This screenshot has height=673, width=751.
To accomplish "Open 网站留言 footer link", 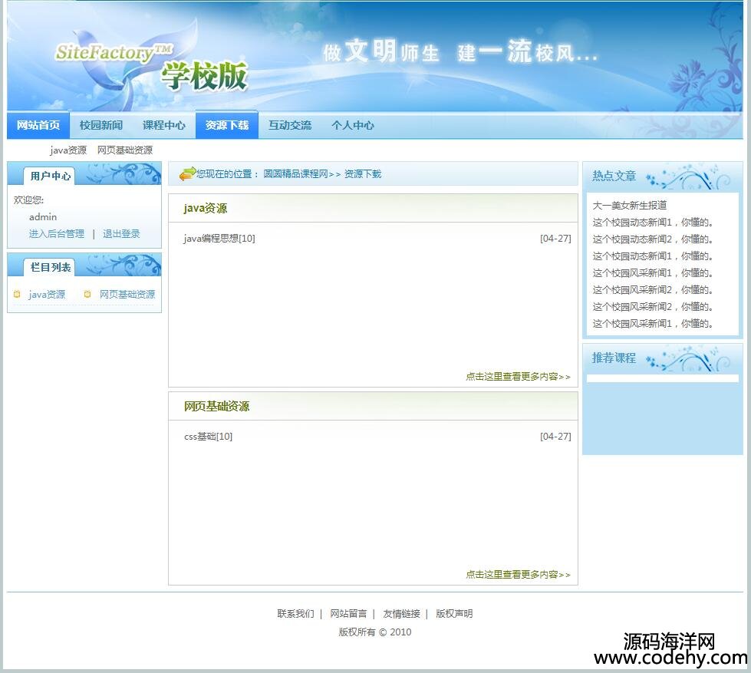I will pyautogui.click(x=348, y=614).
